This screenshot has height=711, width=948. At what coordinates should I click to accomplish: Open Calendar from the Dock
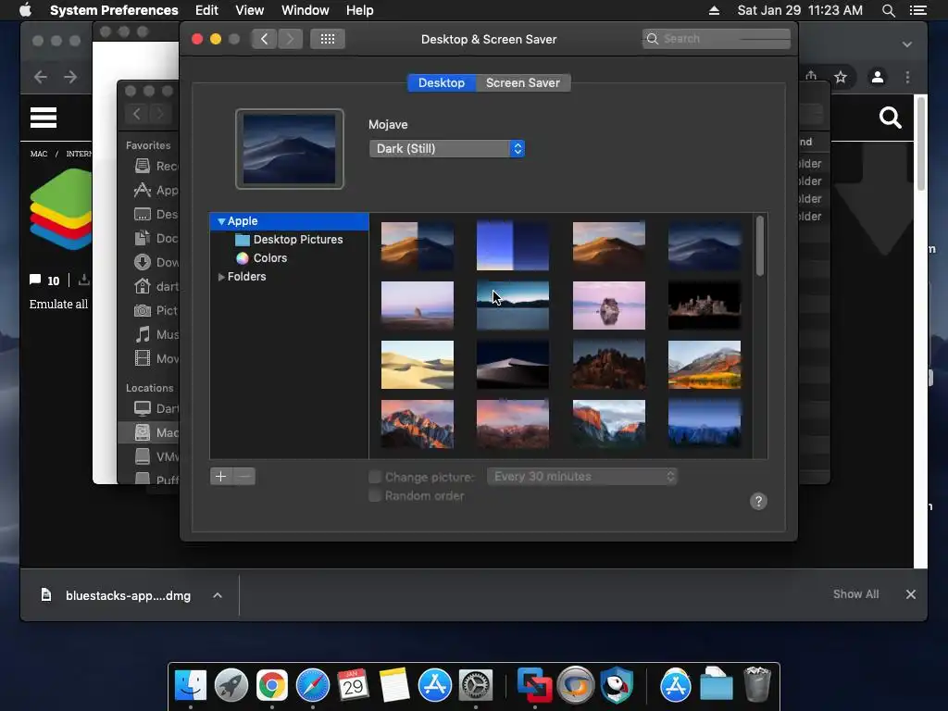(x=353, y=685)
